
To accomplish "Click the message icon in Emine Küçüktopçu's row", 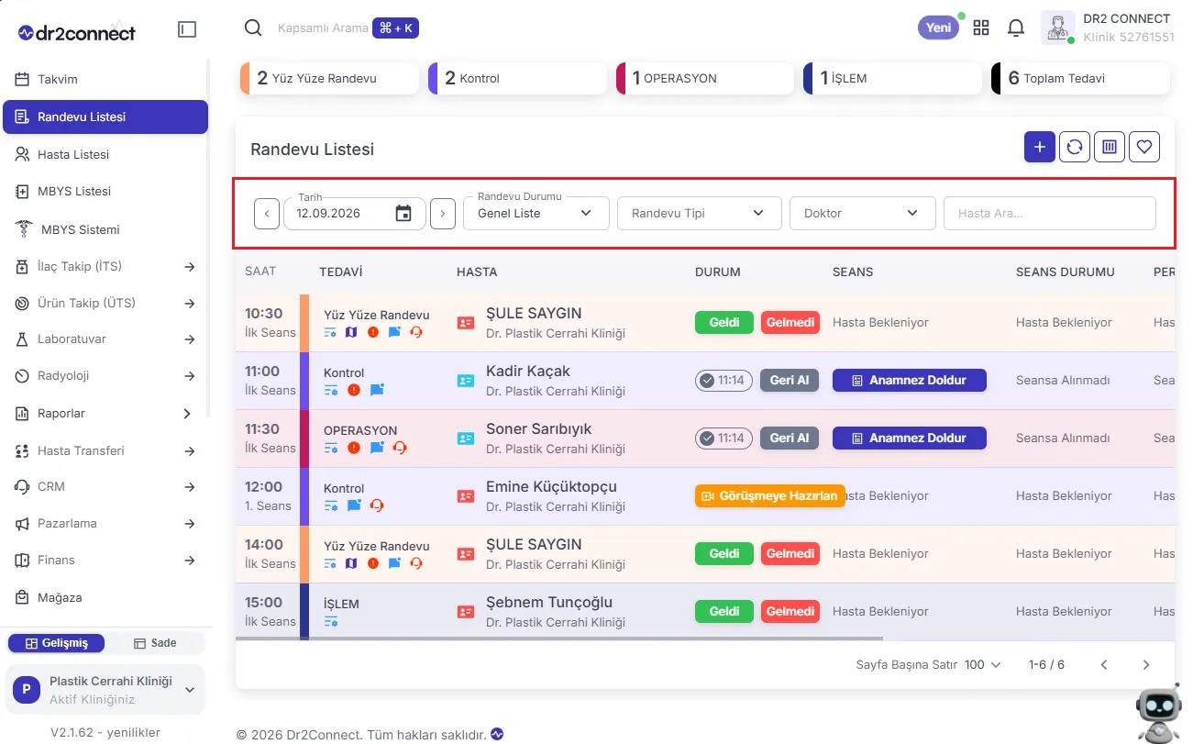I will coord(354,505).
